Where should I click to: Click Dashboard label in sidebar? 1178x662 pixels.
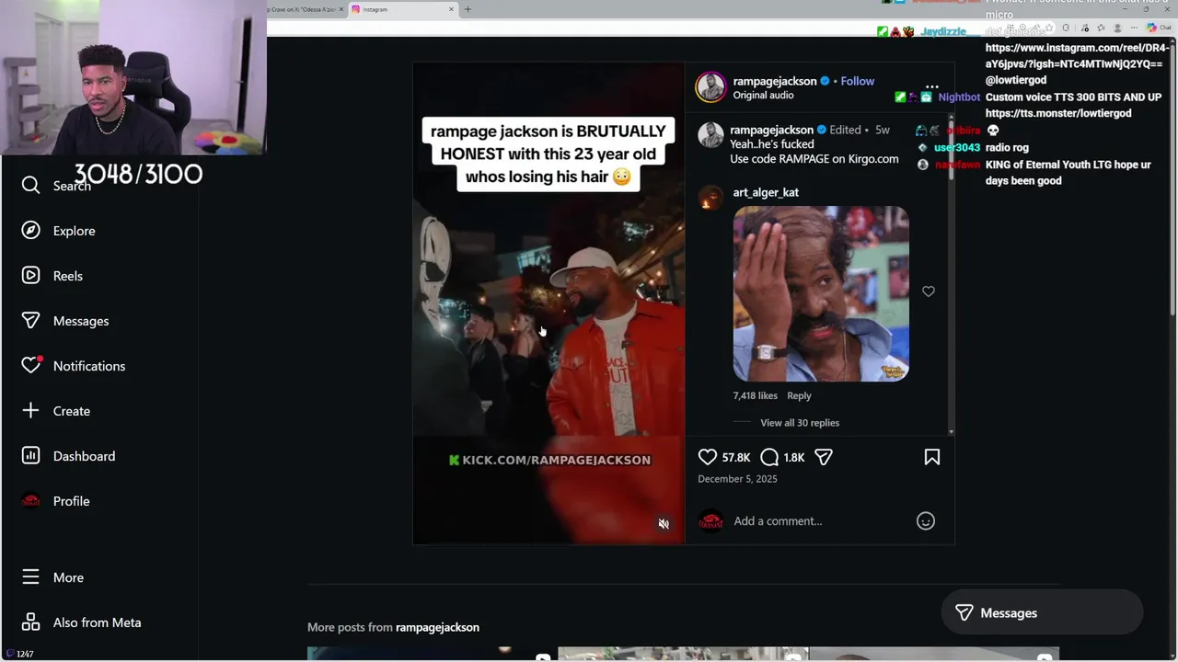click(x=84, y=456)
